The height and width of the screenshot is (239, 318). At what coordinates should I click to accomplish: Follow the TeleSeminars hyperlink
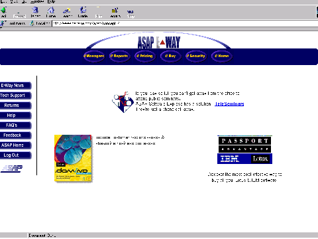click(x=229, y=104)
